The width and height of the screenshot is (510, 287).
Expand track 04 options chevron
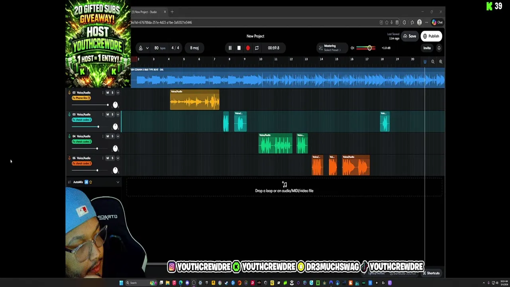118,136
